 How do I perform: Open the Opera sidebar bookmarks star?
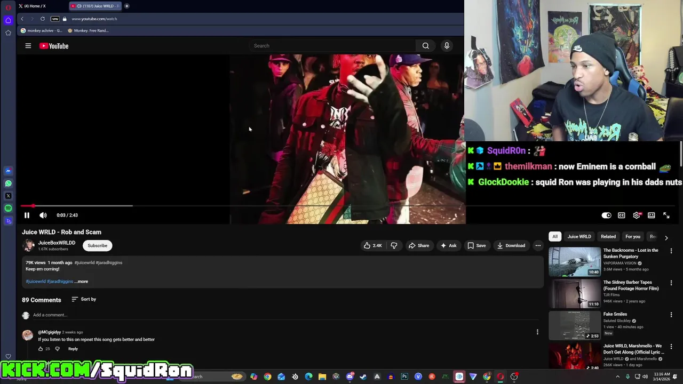[8, 33]
